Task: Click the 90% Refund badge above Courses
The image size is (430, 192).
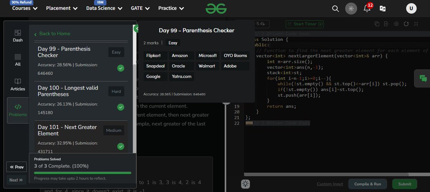Action: pos(21,2)
